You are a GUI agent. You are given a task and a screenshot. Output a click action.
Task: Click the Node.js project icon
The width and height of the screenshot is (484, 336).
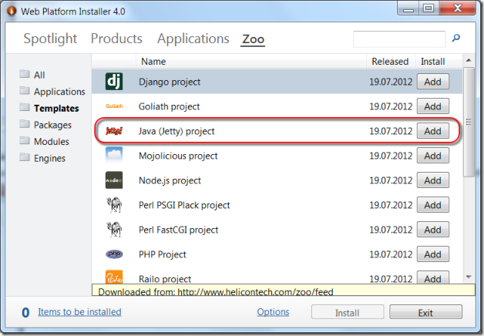113,180
